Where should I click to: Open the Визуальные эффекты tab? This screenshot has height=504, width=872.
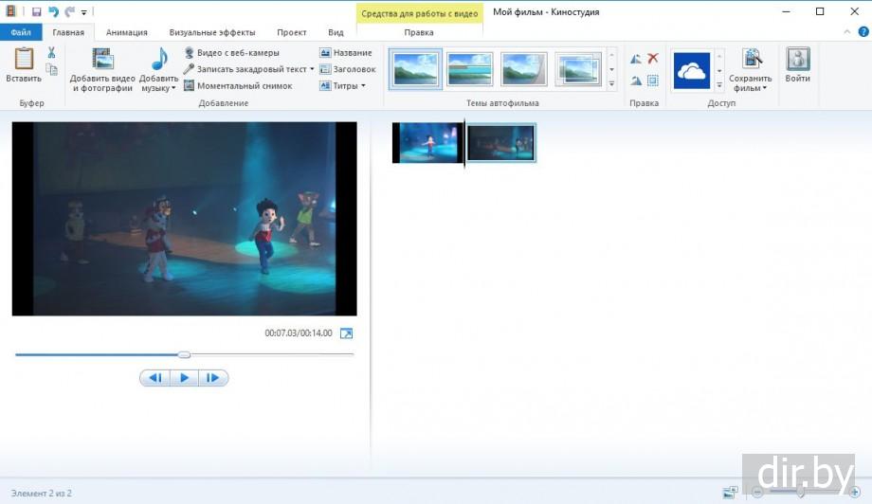click(x=211, y=32)
